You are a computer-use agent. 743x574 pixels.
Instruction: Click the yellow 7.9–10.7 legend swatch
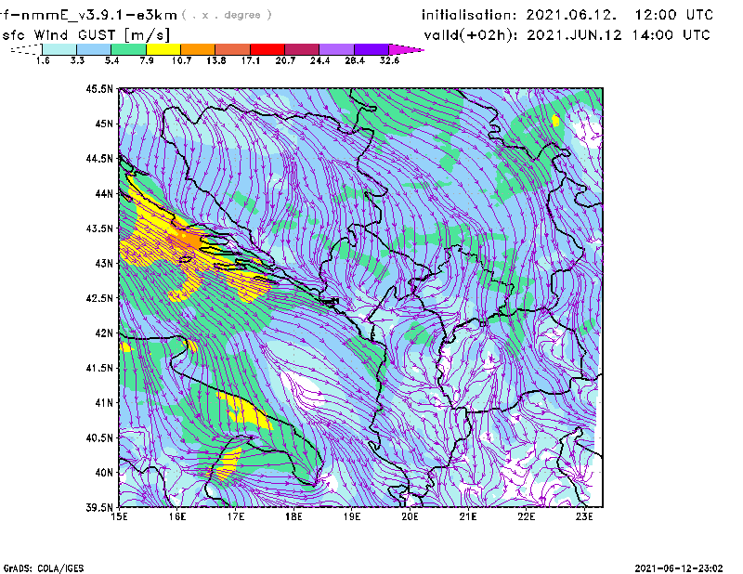click(163, 49)
